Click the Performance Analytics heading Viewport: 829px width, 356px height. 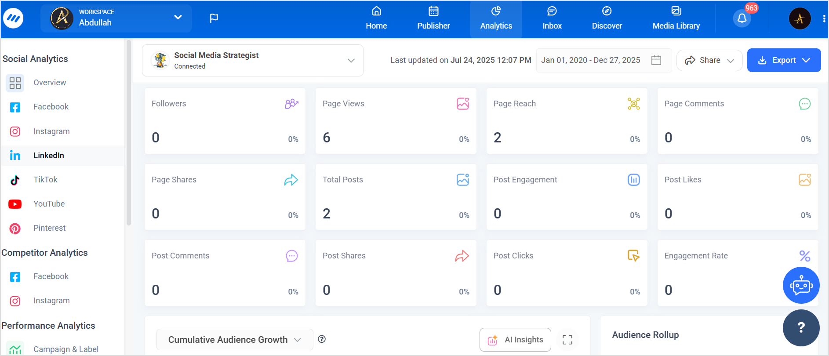(x=48, y=326)
